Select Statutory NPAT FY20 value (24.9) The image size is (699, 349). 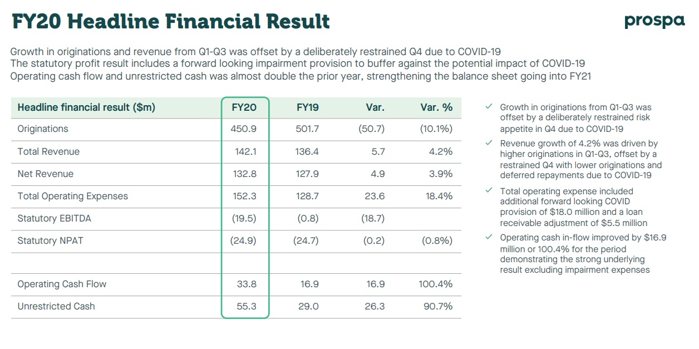coord(244,240)
